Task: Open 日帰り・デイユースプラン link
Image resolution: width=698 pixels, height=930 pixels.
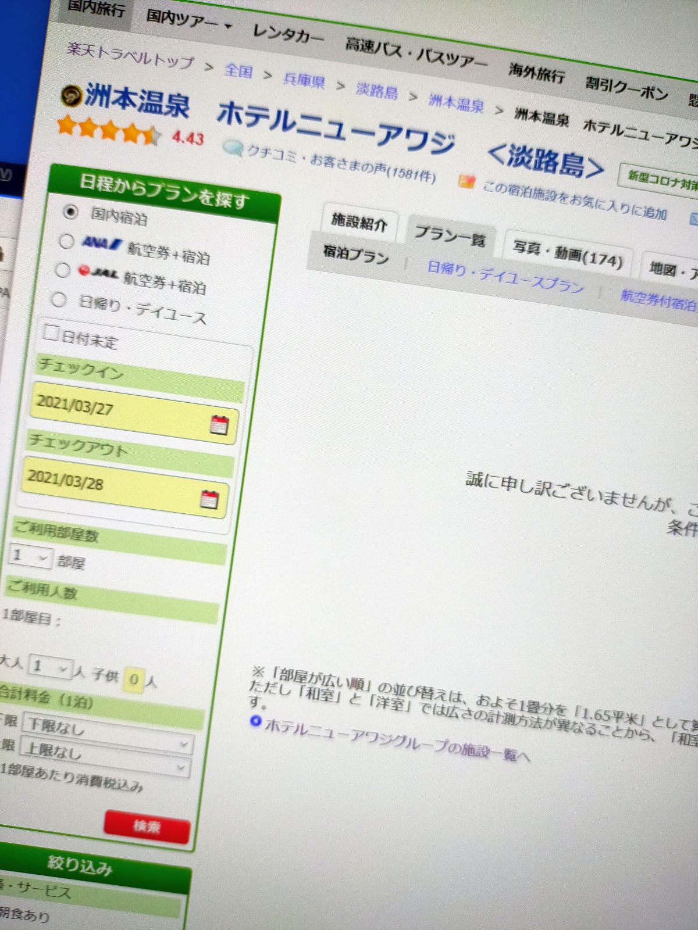Action: pos(505,276)
